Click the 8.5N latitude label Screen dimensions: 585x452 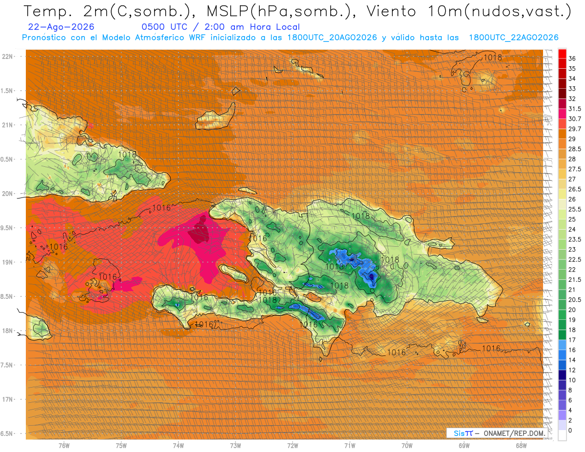click(x=6, y=296)
